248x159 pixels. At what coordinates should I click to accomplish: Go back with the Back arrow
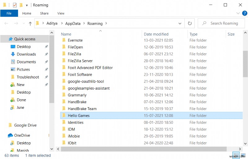tap(6, 24)
